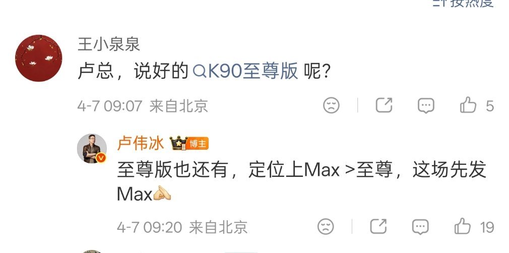Open the username 卢伟冰
The height and width of the screenshot is (253, 509).
pyautogui.click(x=141, y=143)
